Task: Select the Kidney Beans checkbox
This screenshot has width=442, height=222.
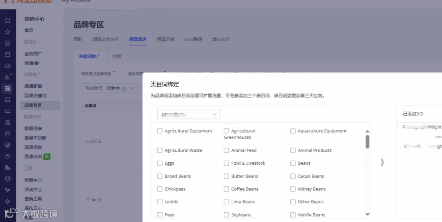Action: 293,189
